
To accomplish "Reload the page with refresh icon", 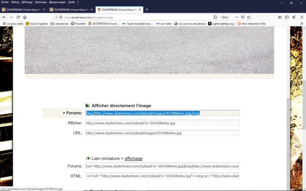I will (18, 17).
